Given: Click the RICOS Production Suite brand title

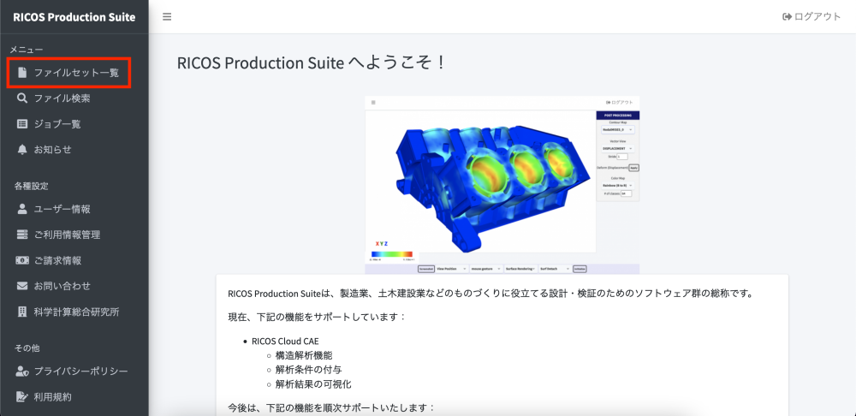Looking at the screenshot, I should pyautogui.click(x=74, y=17).
